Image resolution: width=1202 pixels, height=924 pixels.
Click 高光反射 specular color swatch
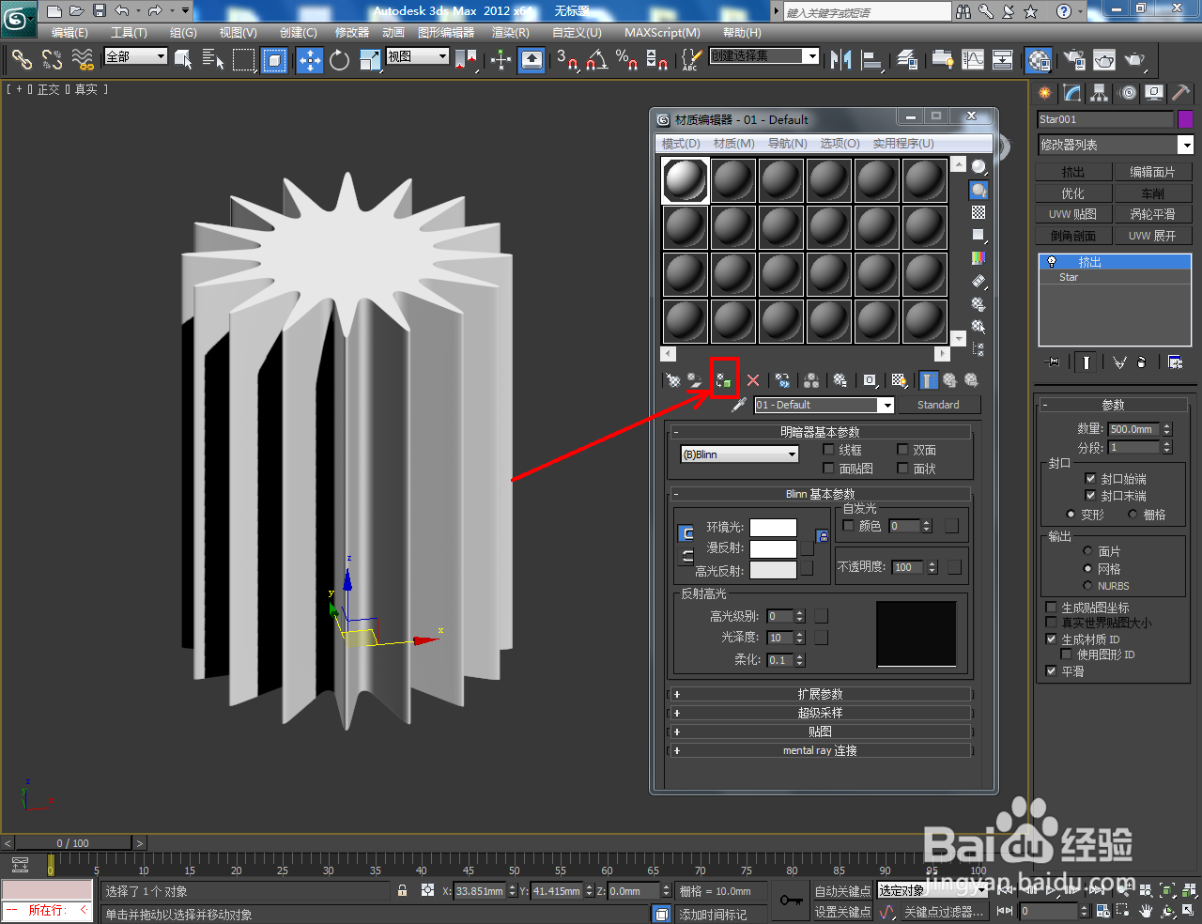(773, 570)
